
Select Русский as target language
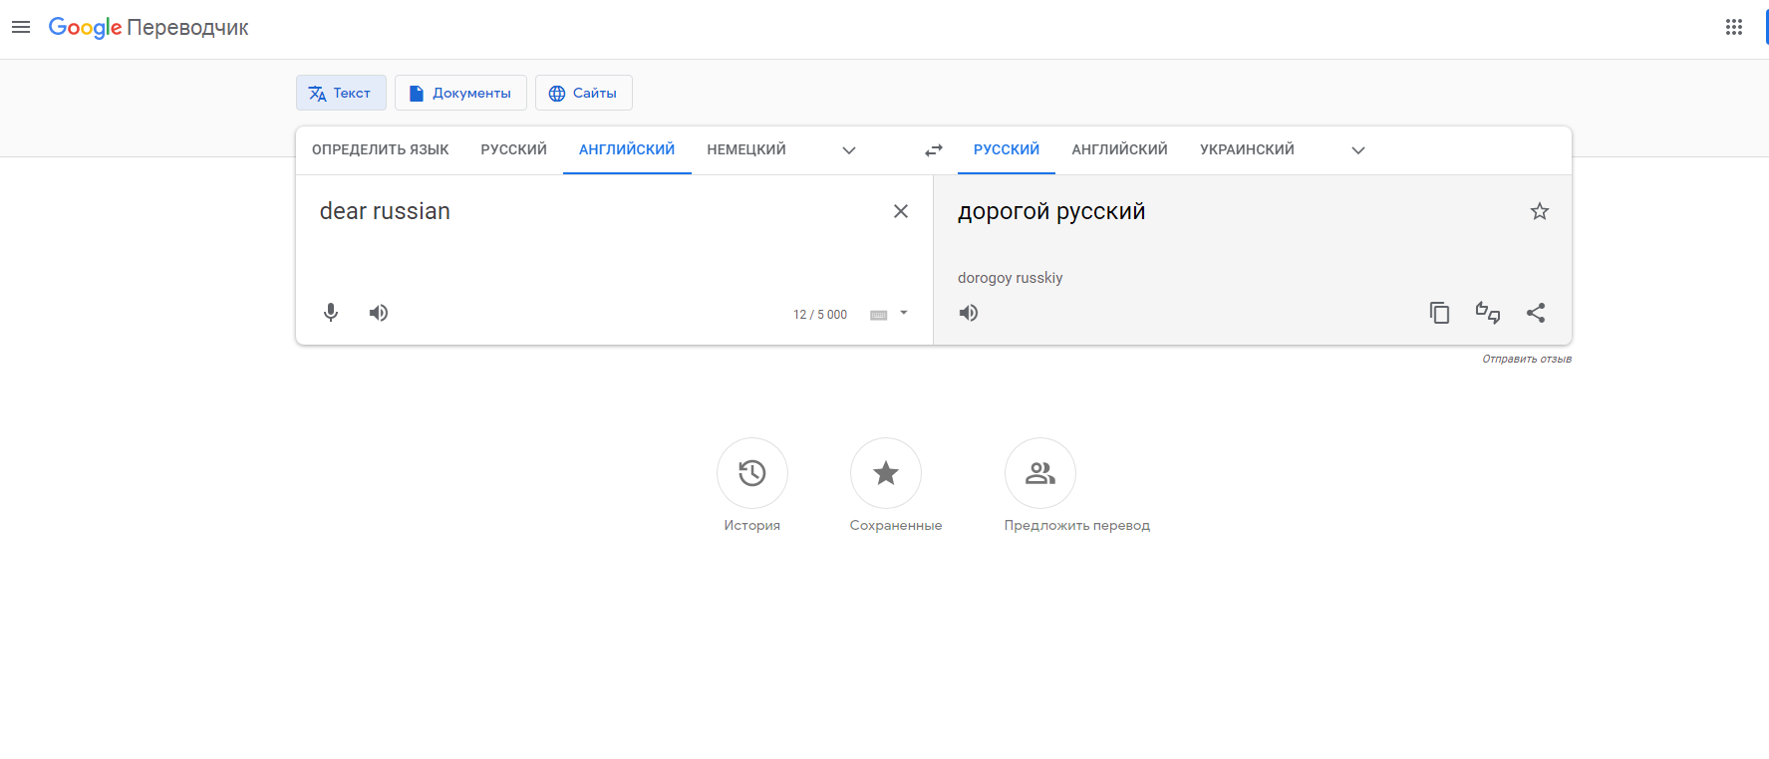pyautogui.click(x=1007, y=149)
